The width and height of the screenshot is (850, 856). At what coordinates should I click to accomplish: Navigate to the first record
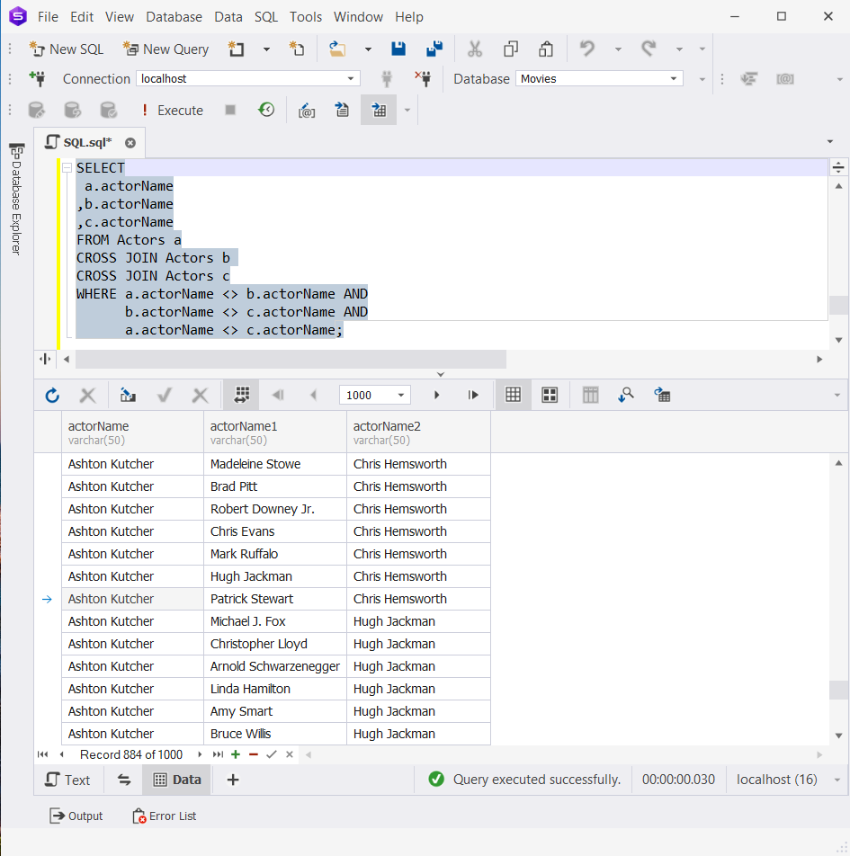coord(42,754)
